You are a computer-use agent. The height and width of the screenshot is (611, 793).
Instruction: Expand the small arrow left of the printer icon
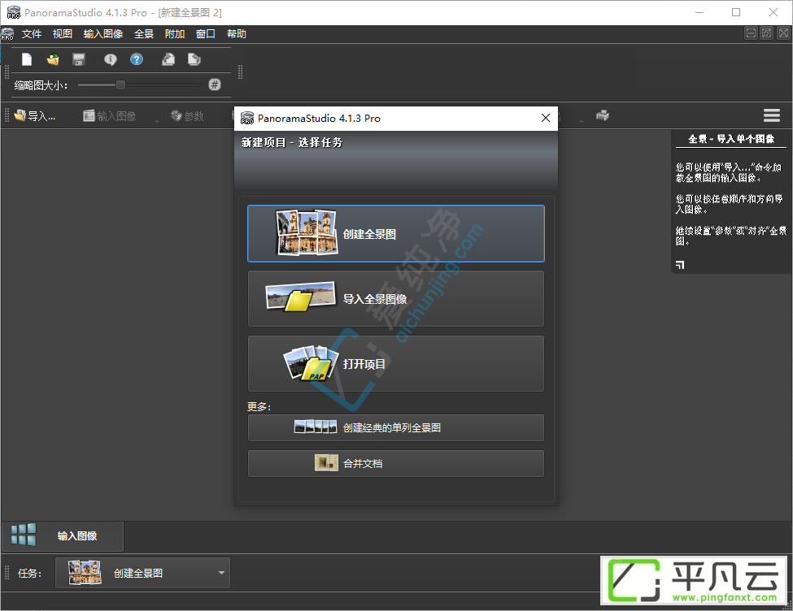pyautogui.click(x=581, y=121)
